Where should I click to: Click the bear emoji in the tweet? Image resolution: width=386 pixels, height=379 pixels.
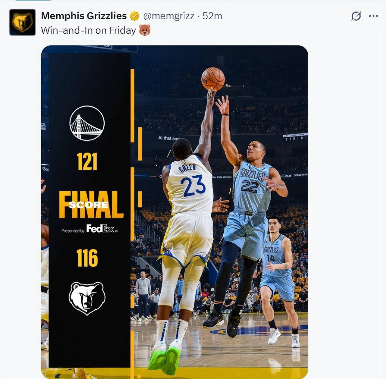[145, 30]
